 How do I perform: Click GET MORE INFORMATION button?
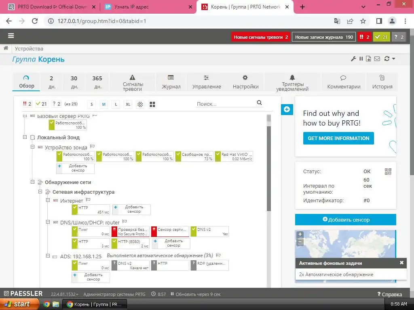(x=338, y=138)
